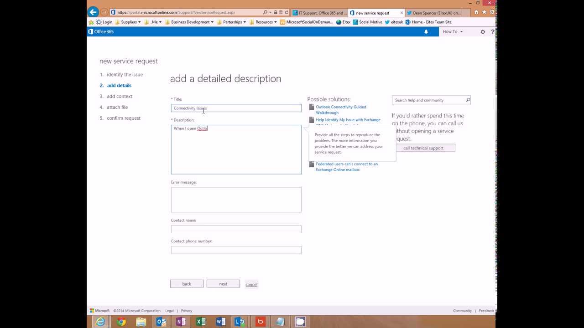The width and height of the screenshot is (584, 328).
Task: Open the browser Home icon
Action: [x=476, y=12]
